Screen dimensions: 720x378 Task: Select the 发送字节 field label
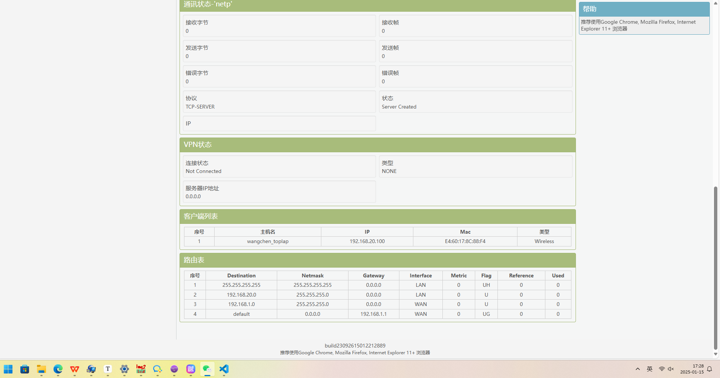tap(197, 48)
